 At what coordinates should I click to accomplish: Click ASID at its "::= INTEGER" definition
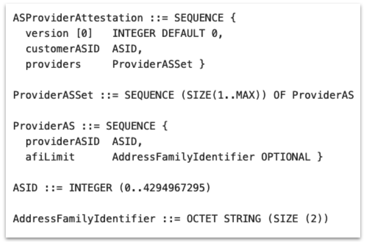25,188
